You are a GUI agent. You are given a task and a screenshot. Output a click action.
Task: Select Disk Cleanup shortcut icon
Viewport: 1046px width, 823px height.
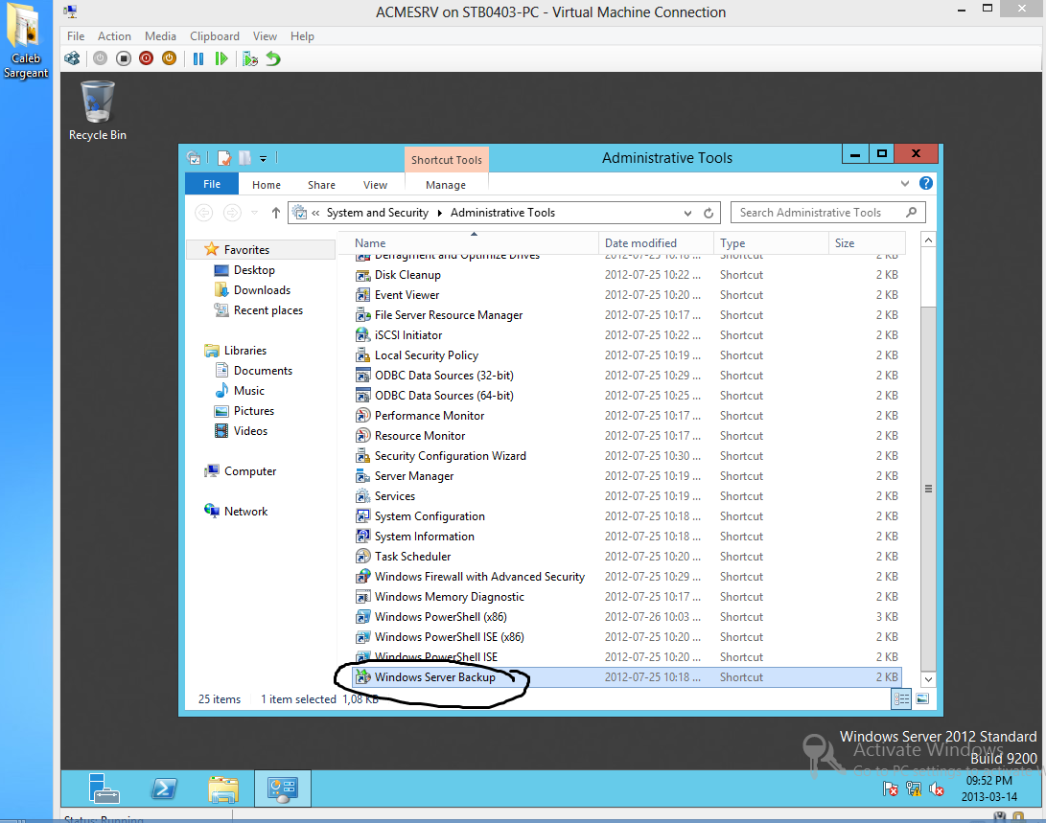(362, 275)
